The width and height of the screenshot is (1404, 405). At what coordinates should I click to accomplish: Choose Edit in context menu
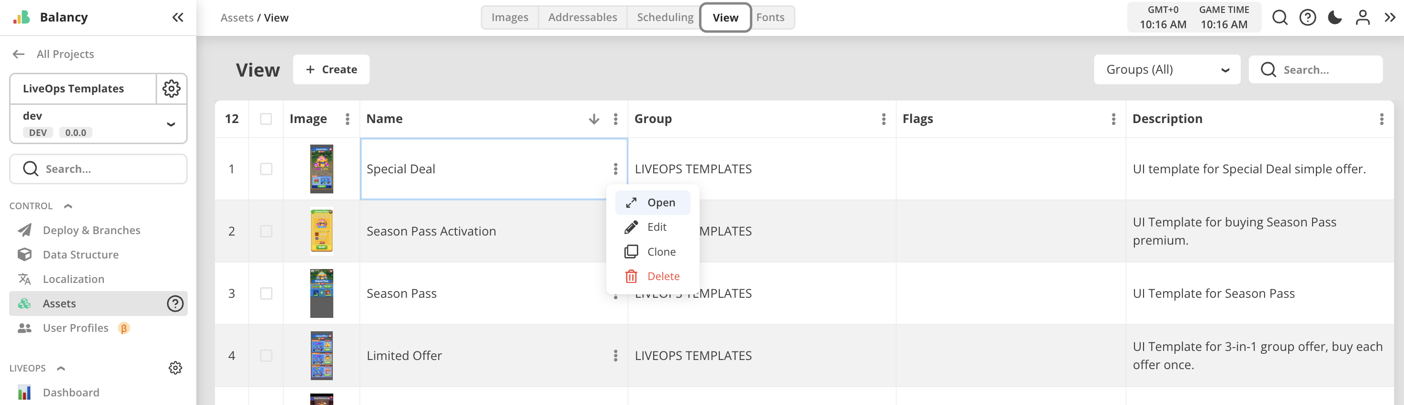point(652,227)
